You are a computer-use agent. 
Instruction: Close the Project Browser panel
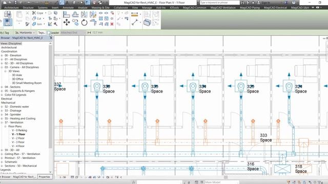tap(51, 38)
